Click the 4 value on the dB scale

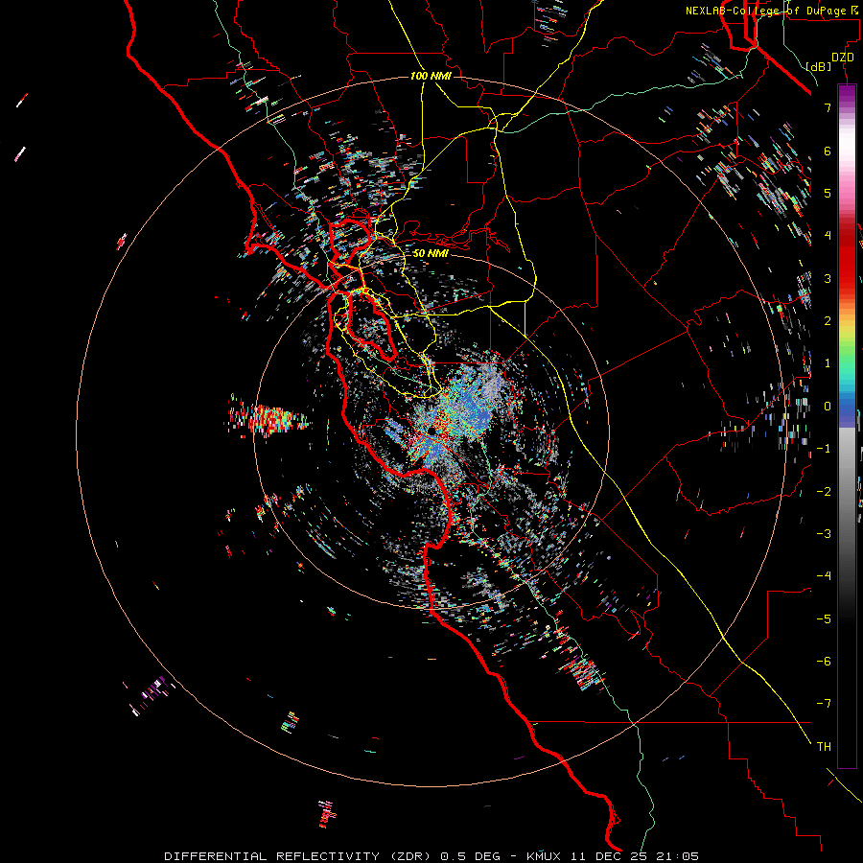tap(828, 236)
